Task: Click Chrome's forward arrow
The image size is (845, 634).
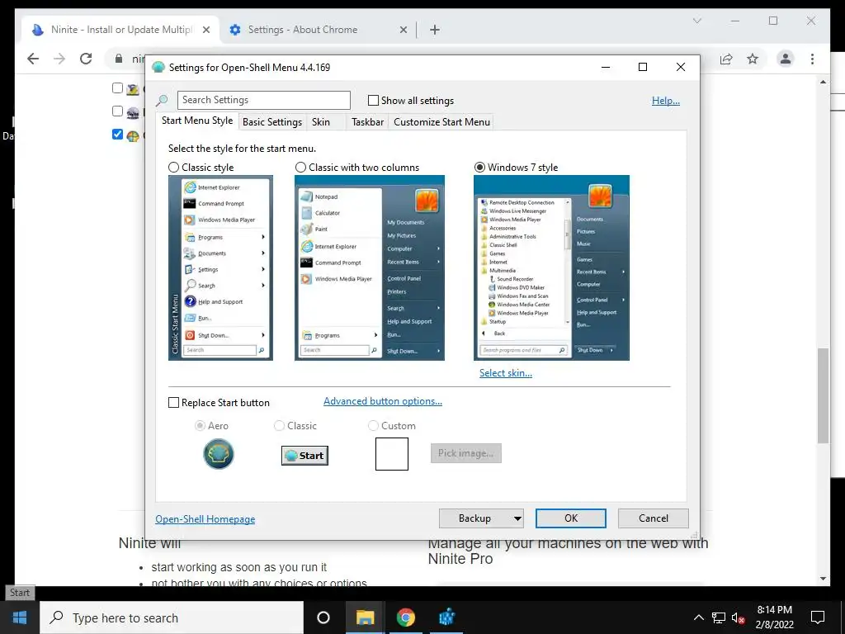Action: click(59, 59)
